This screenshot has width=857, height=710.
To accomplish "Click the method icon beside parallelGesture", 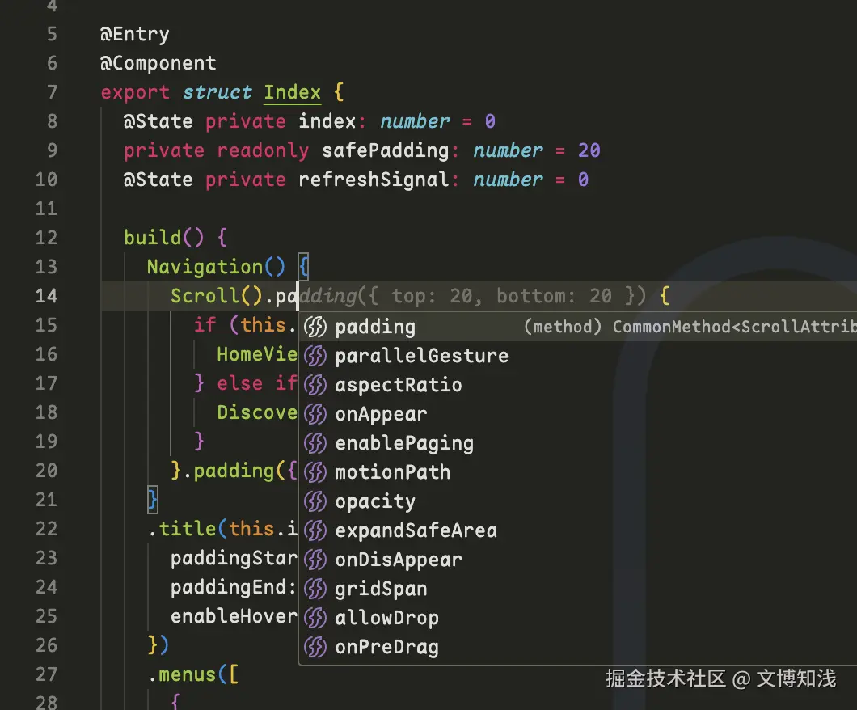I will 315,356.
